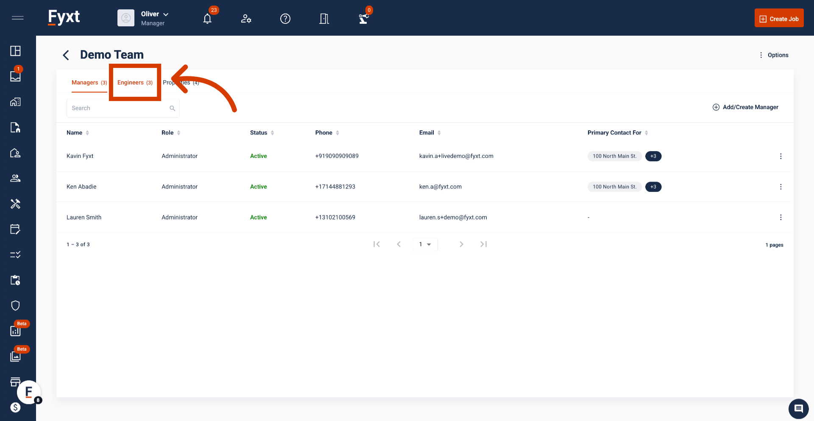Click the round F launcher badge
The height and width of the screenshot is (421, 814).
pos(29,392)
